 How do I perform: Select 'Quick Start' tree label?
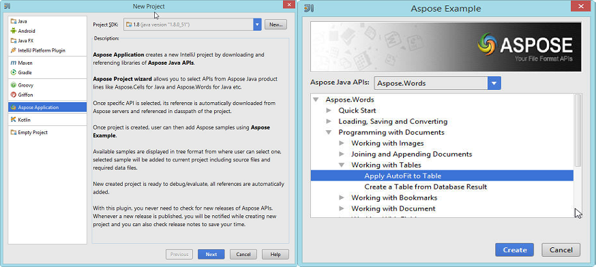coord(357,110)
